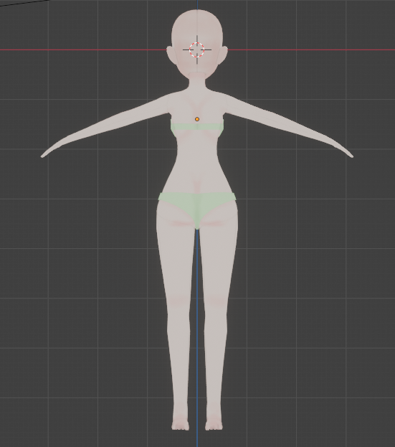
Task: Click the green bikini top mesh
Action: click(197, 127)
